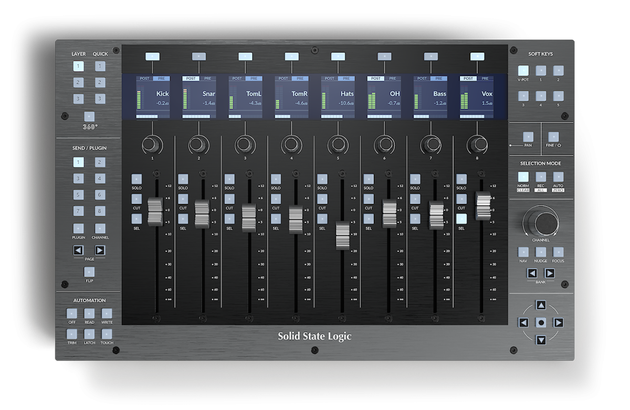Select Send/Plugin slot 8

click(100, 211)
